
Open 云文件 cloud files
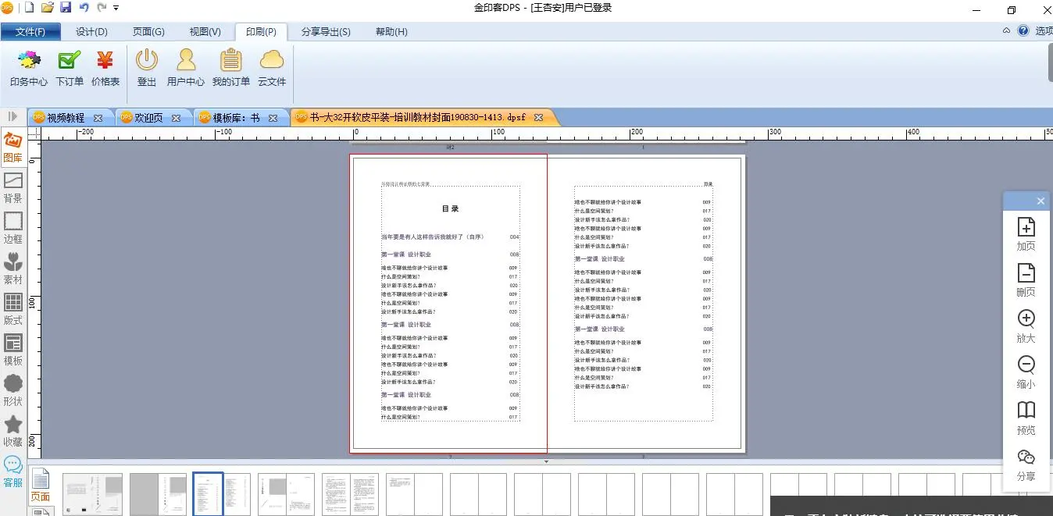[x=272, y=67]
